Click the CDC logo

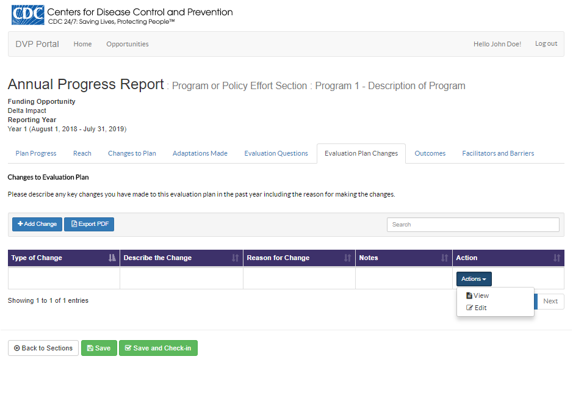pyautogui.click(x=27, y=15)
